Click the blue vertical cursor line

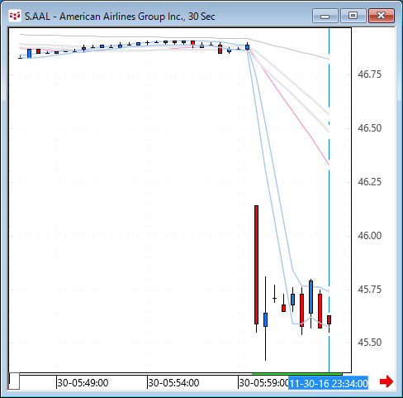329,200
